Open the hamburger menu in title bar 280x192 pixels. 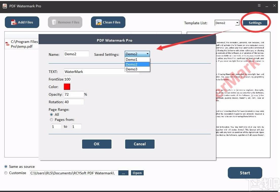[259, 6]
